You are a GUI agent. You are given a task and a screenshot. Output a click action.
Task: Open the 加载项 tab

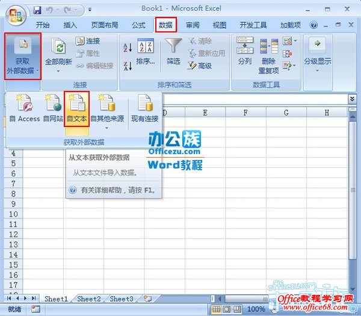(x=291, y=25)
